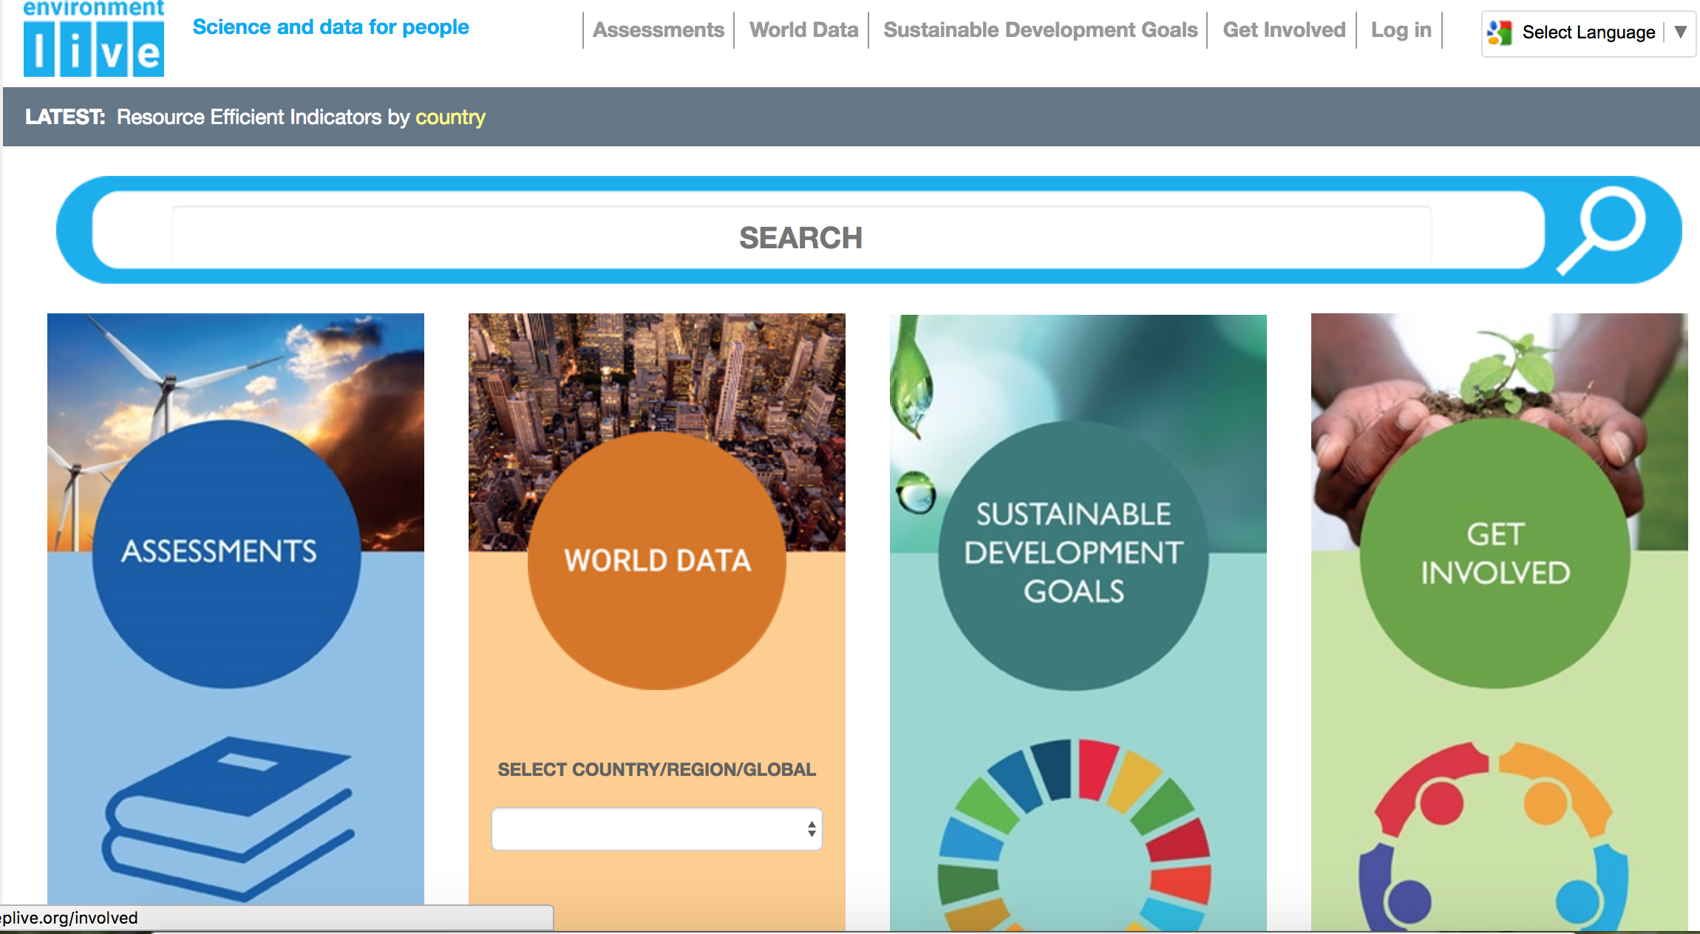Viewport: 1700px width, 934px height.
Task: Click the 'Resource Efficient Indicators by' text
Action: coord(263,117)
